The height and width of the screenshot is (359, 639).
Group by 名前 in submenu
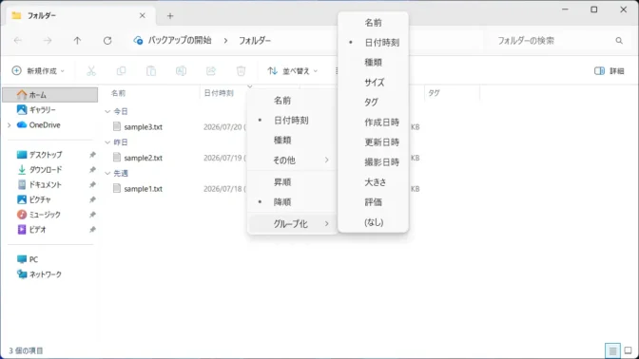373,23
